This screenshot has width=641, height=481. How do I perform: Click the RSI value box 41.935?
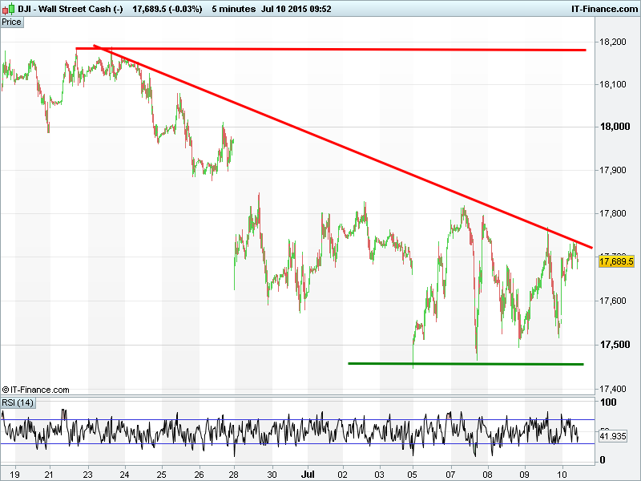(612, 436)
